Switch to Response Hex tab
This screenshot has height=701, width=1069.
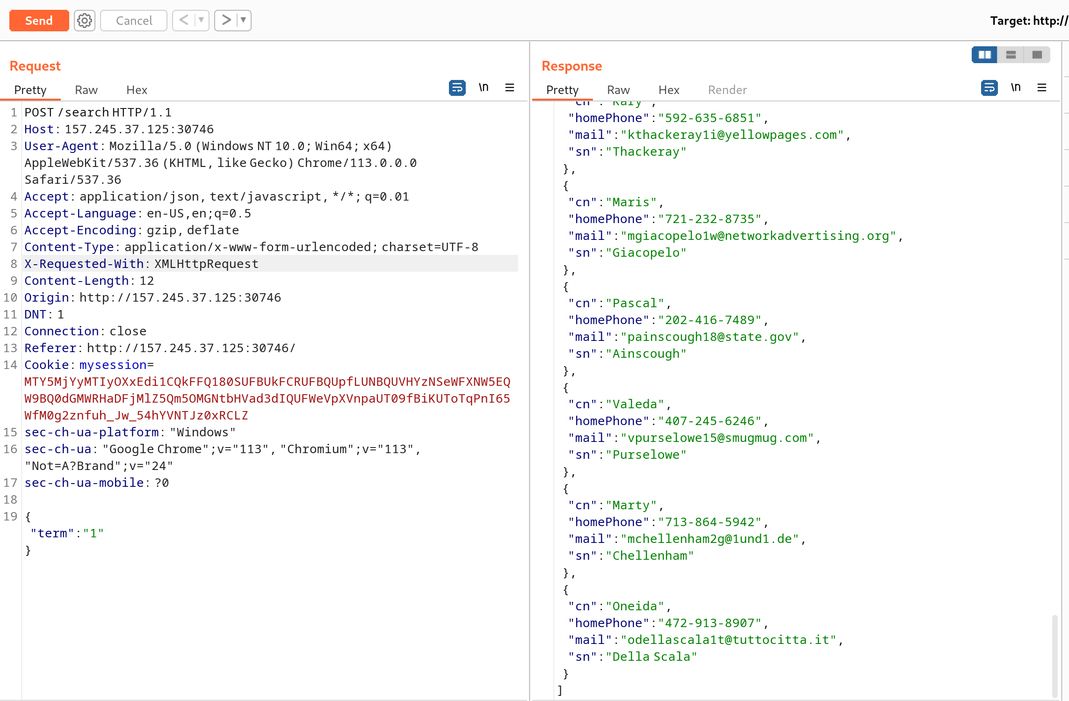(669, 90)
